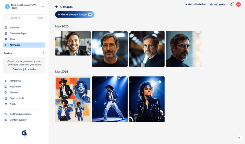Viewport: 245px width, 144px height.
Task: Open Custom fonts in the sidebar
Action: tap(17, 98)
